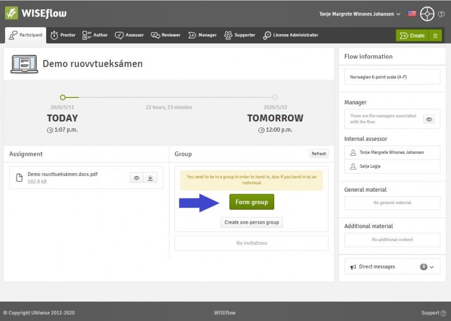451x321 pixels.
Task: Refresh the Group panel
Action: (319, 154)
